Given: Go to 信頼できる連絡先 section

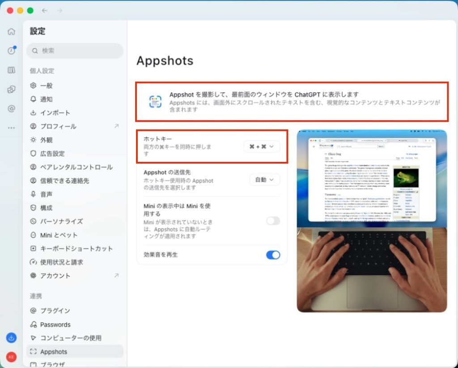Looking at the screenshot, I should [x=75, y=181].
